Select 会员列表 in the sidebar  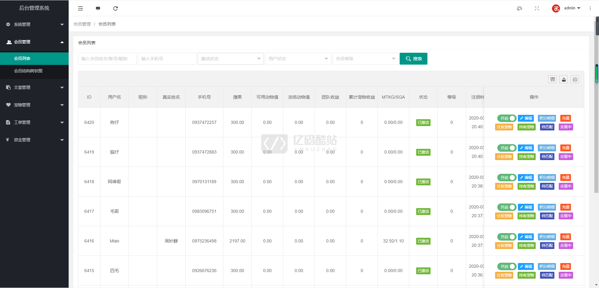[x=34, y=59]
